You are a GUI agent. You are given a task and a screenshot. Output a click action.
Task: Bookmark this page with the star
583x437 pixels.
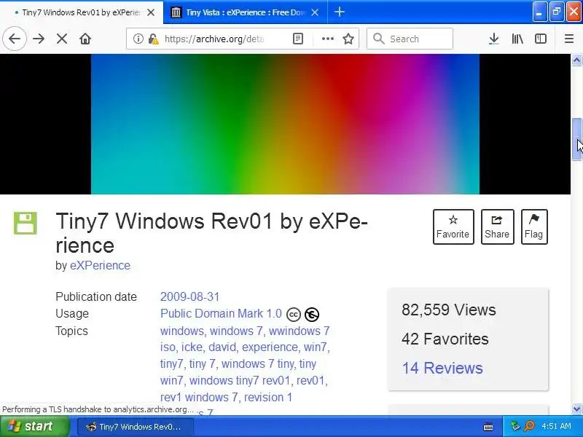[348, 39]
